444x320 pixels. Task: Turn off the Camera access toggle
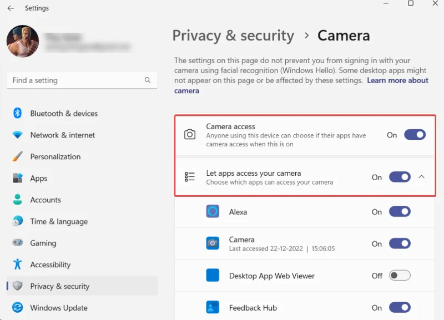pyautogui.click(x=415, y=135)
